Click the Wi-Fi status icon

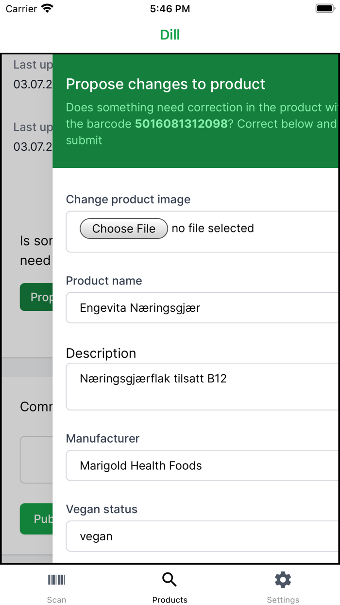click(47, 9)
